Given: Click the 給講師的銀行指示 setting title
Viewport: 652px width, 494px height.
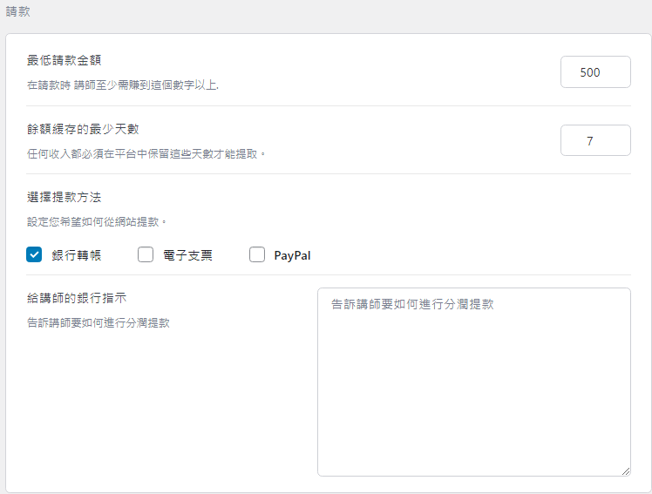Looking at the screenshot, I should [x=77, y=298].
